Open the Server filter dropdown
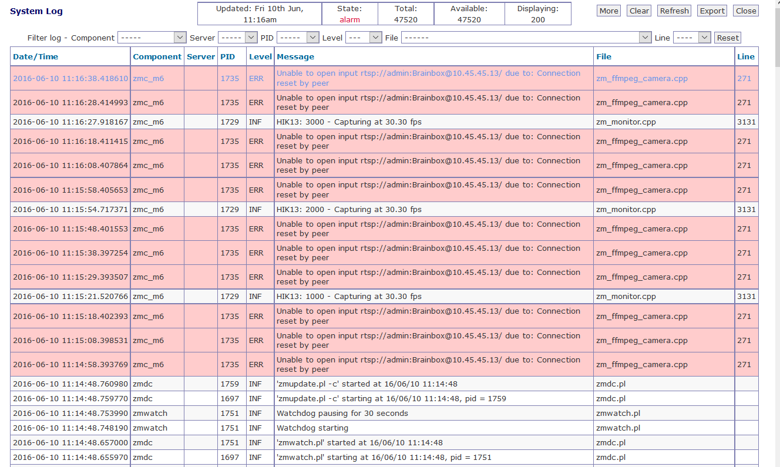 click(238, 38)
